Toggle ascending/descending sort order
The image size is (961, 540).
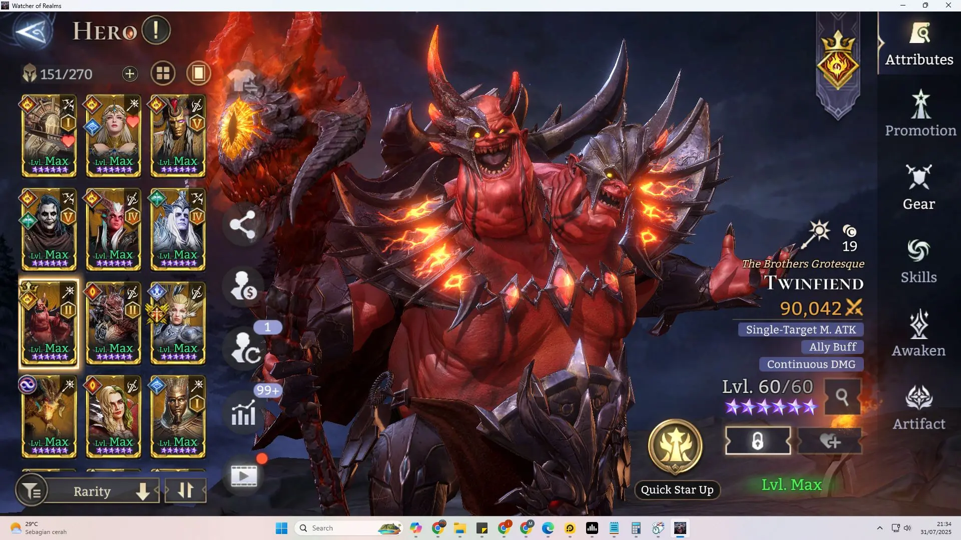tap(185, 490)
